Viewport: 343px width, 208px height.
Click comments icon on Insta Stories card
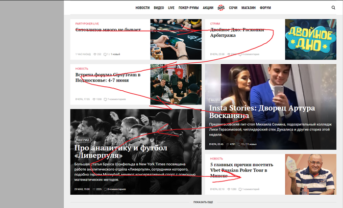(x=239, y=144)
